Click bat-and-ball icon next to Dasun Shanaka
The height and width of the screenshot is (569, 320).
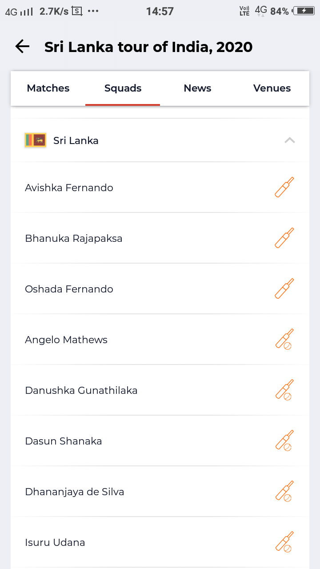click(284, 441)
